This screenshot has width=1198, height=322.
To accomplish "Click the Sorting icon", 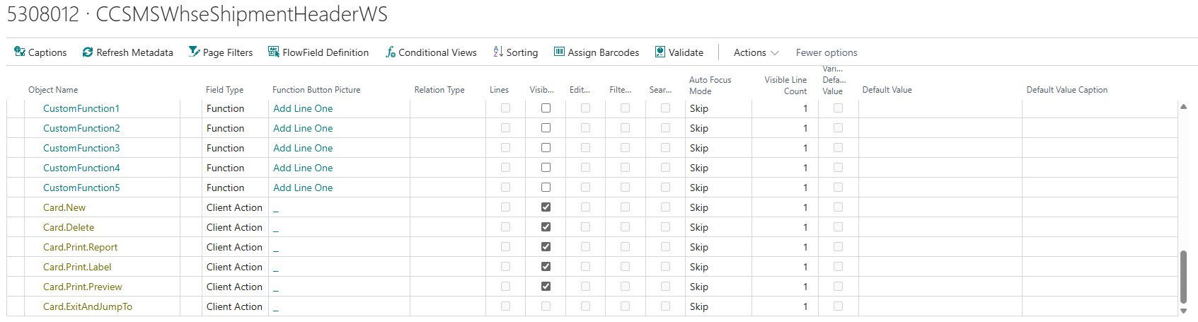I will (x=498, y=52).
